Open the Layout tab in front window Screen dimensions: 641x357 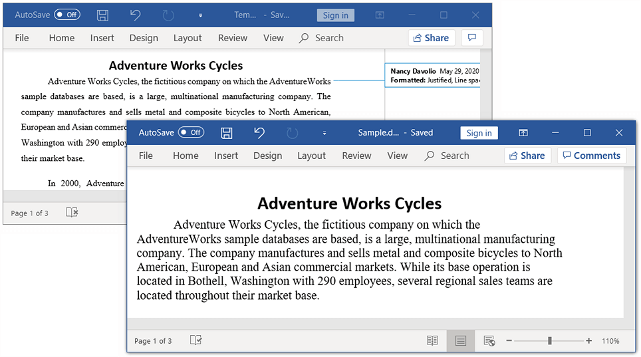311,156
